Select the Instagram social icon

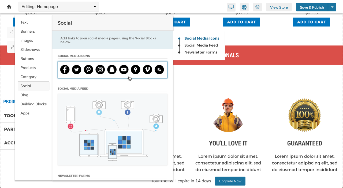coord(100,70)
